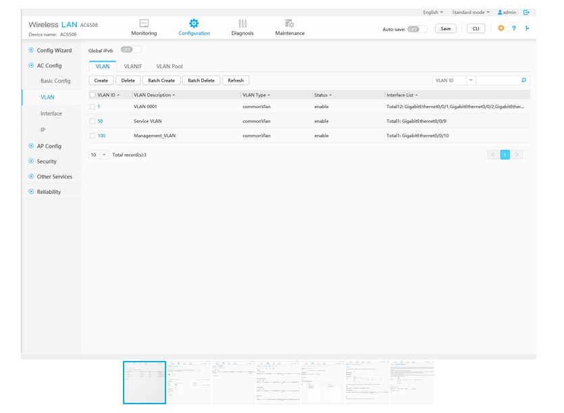Image resolution: width=564 pixels, height=413 pixels.
Task: Click the orange alert icon next to CLI
Action: click(501, 28)
